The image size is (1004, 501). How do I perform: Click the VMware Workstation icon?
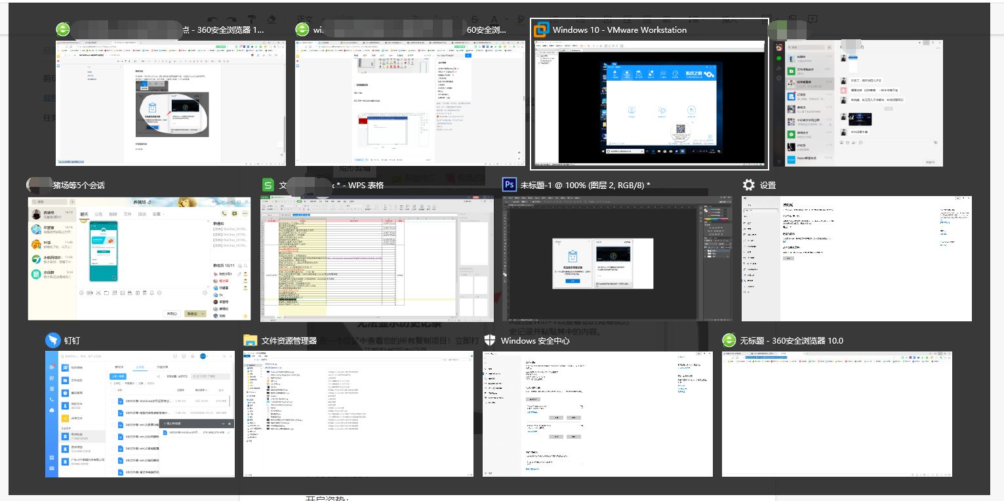coord(542,30)
